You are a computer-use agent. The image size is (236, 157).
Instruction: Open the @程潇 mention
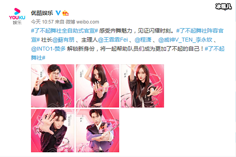(143, 40)
